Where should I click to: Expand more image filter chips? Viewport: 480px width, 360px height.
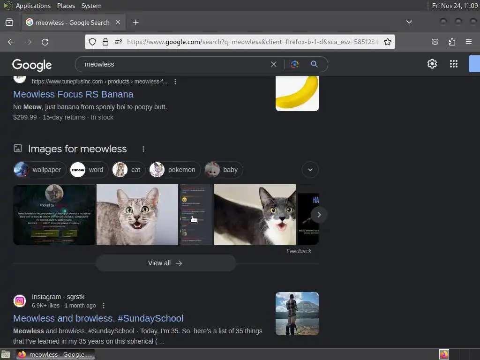[310, 170]
